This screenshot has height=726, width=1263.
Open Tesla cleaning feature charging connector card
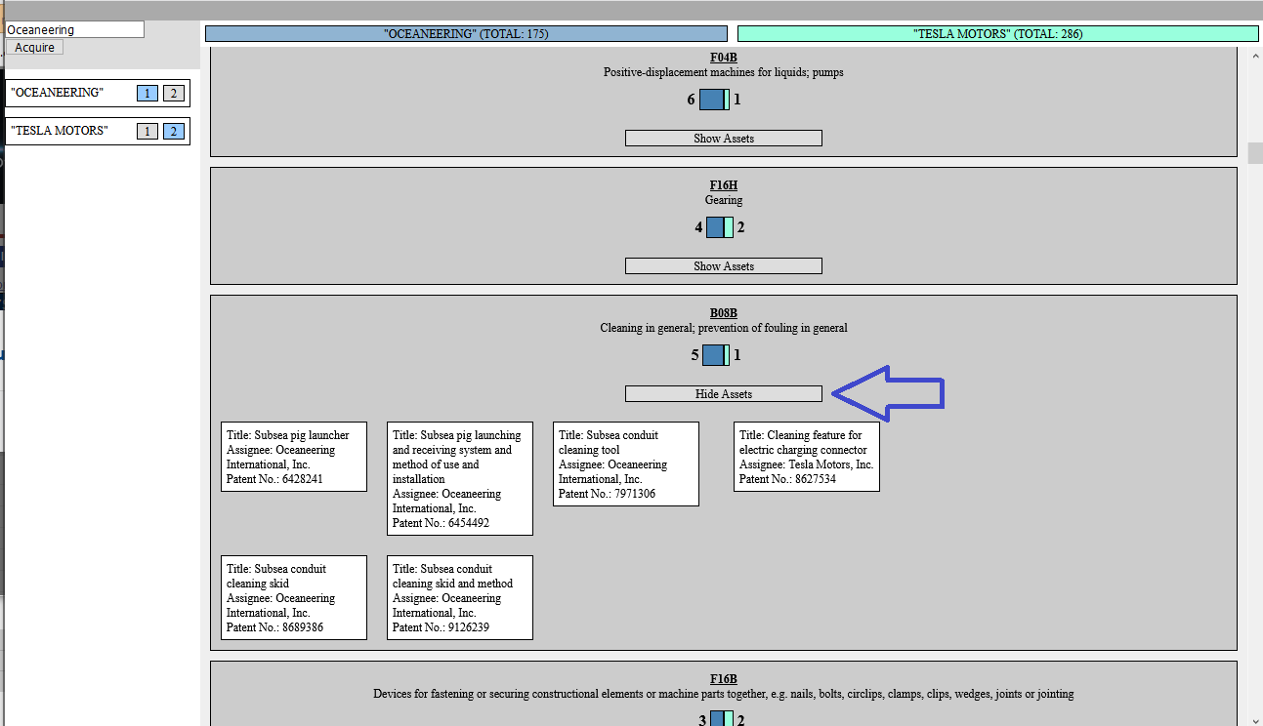[x=807, y=457]
